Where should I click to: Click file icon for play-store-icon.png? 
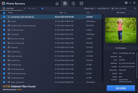coord(9,39)
